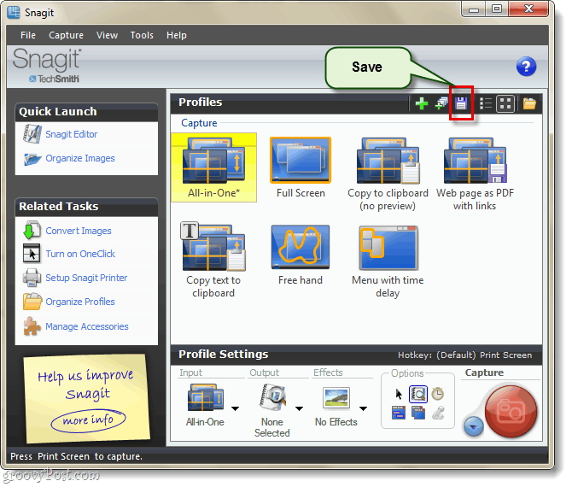The width and height of the screenshot is (572, 487).
Task: Toggle keep links option
Action: point(399,414)
